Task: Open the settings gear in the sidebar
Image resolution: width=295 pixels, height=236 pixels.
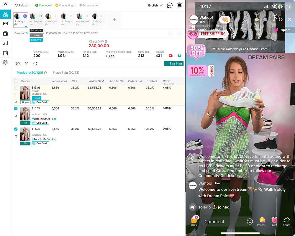Action: tap(5, 62)
